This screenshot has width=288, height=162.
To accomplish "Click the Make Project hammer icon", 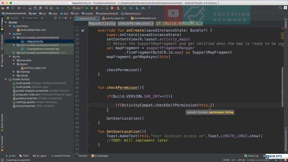I will pos(69,8).
